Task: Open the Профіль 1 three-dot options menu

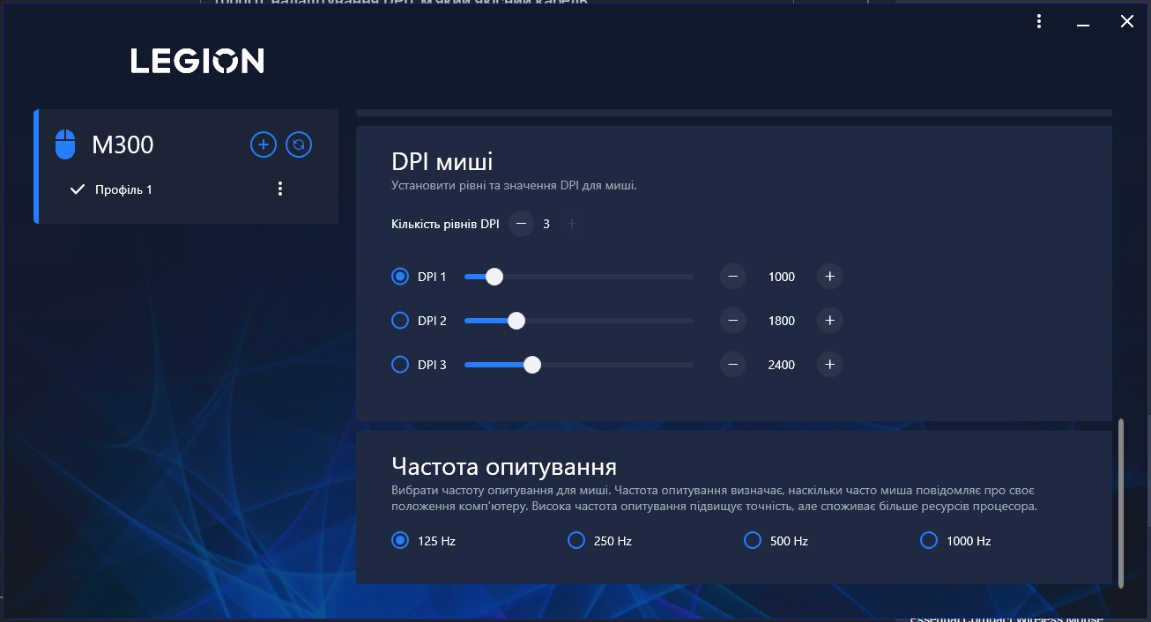Action: [280, 189]
